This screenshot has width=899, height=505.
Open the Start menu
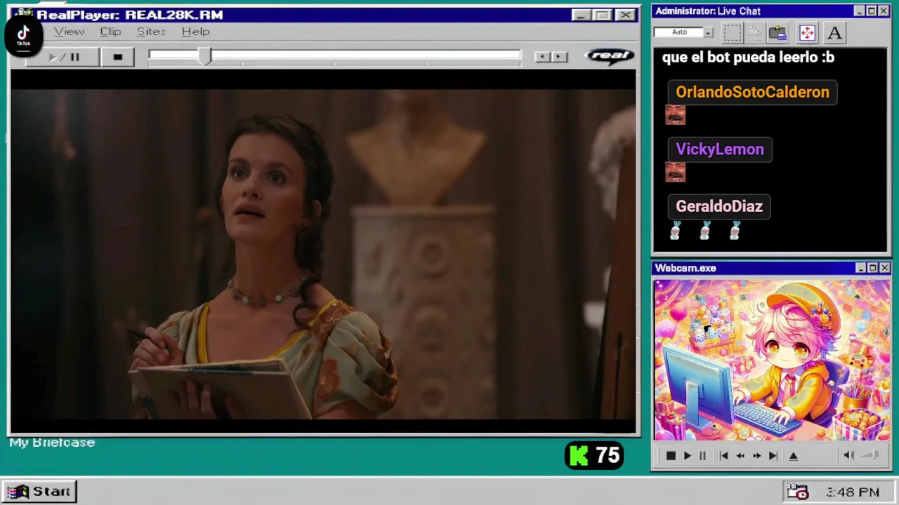coord(40,492)
